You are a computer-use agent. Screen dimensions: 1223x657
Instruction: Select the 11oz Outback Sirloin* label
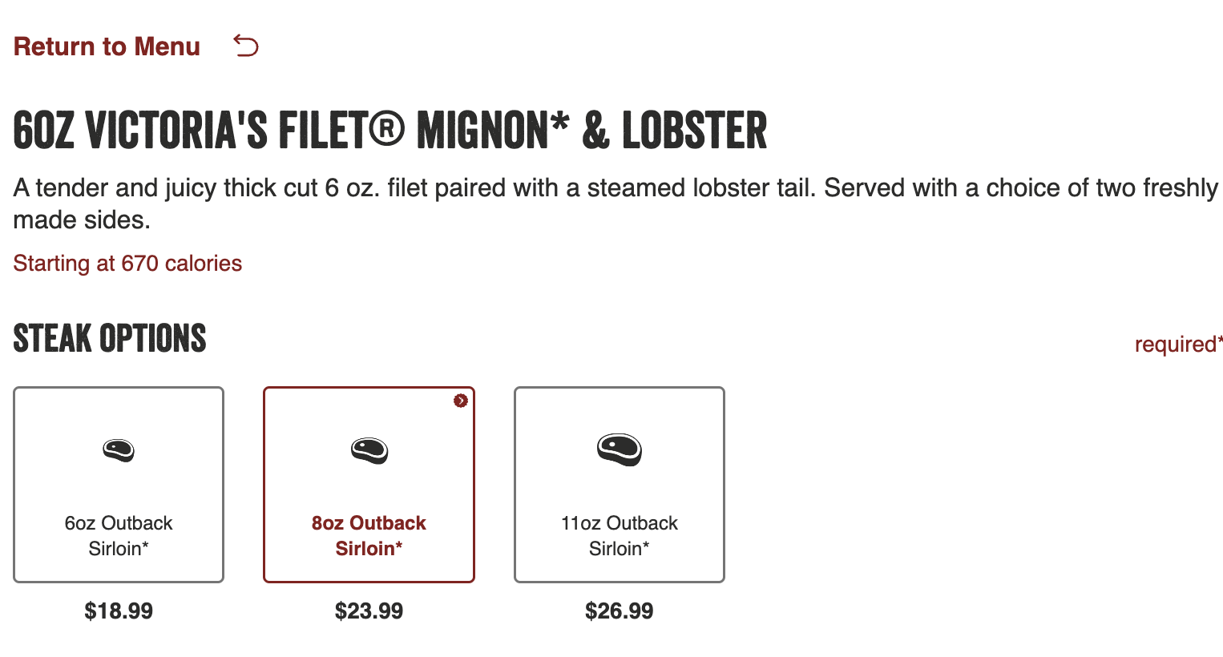click(620, 535)
